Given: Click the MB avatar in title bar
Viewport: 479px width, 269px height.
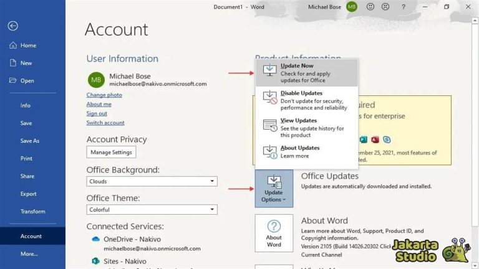Looking at the screenshot, I should 352,7.
